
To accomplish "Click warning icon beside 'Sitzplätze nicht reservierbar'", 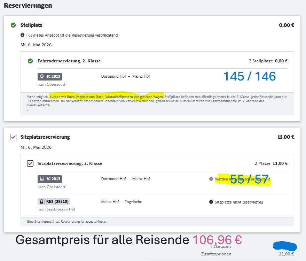I will [x=211, y=202].
